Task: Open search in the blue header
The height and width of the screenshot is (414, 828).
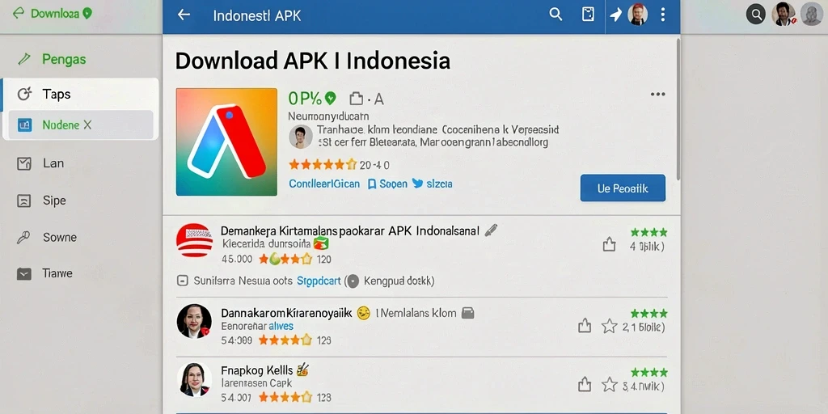Action: [x=556, y=15]
